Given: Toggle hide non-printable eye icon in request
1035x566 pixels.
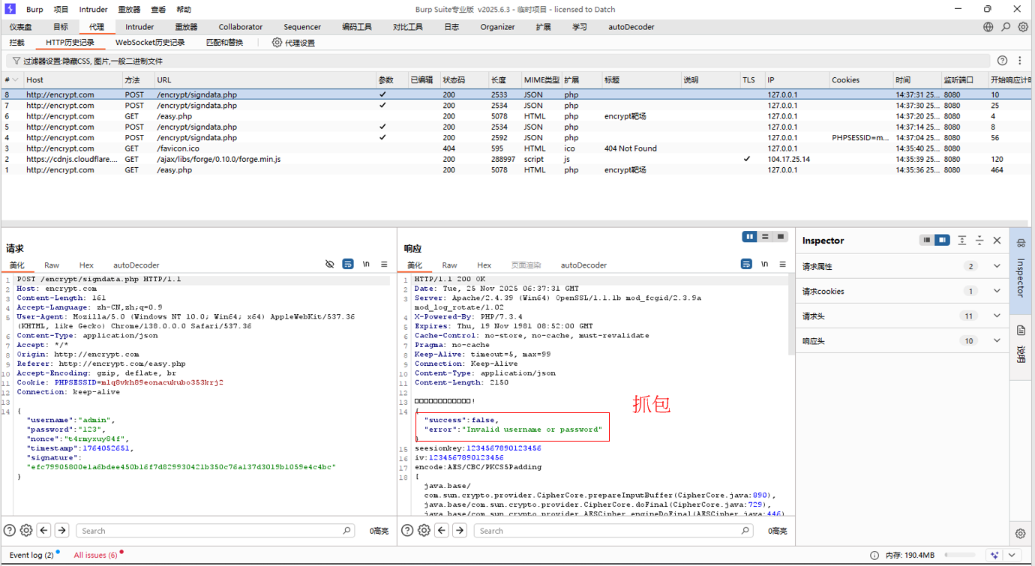Looking at the screenshot, I should pyautogui.click(x=329, y=264).
